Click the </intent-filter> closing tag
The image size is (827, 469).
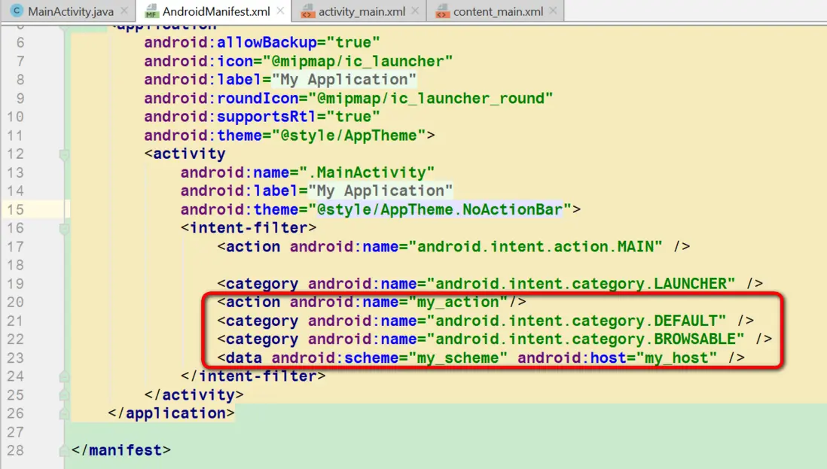(253, 376)
